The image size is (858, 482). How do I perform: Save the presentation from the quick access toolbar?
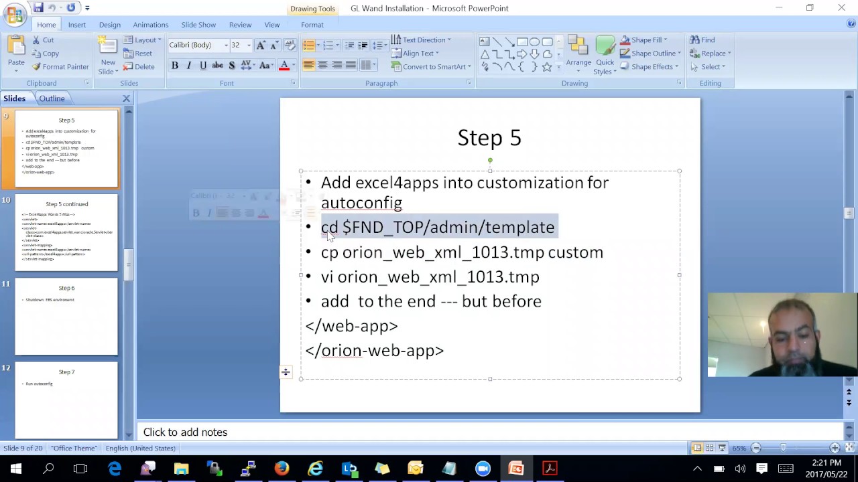[x=38, y=8]
